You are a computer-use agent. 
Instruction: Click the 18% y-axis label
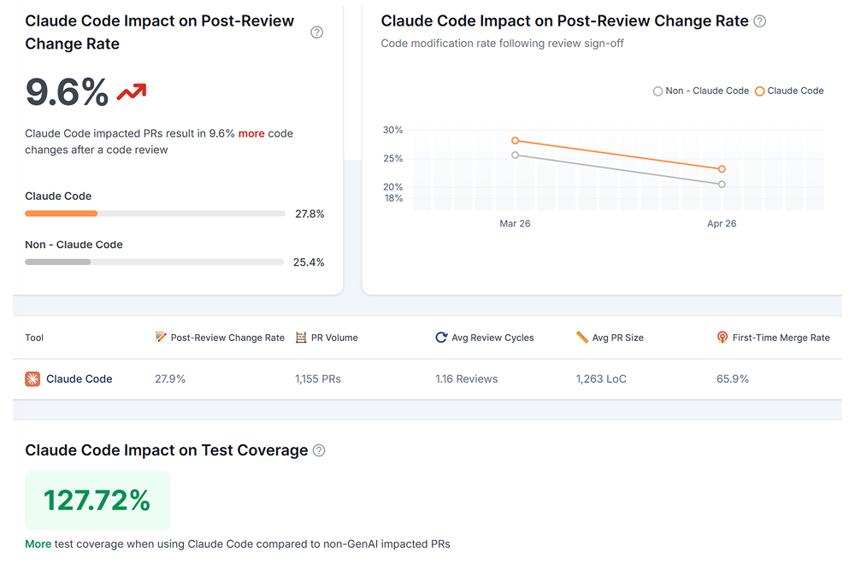(x=393, y=198)
